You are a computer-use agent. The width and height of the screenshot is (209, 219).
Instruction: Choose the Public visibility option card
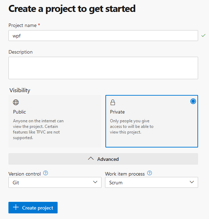[x=55, y=121]
